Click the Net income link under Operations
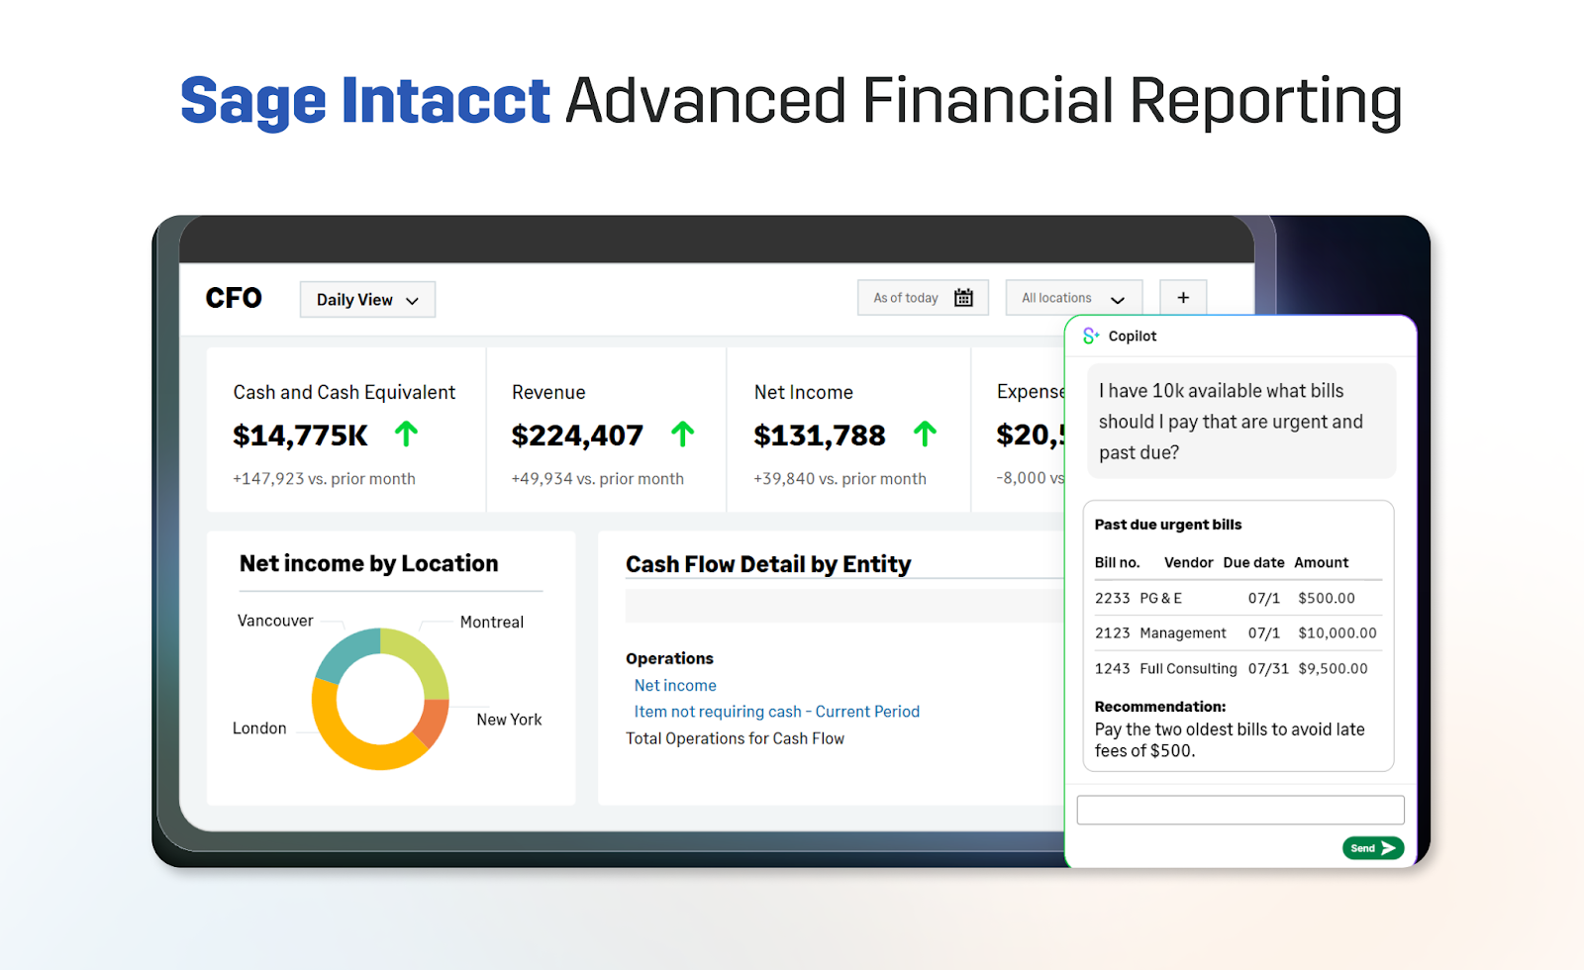This screenshot has width=1584, height=970. 674,685
